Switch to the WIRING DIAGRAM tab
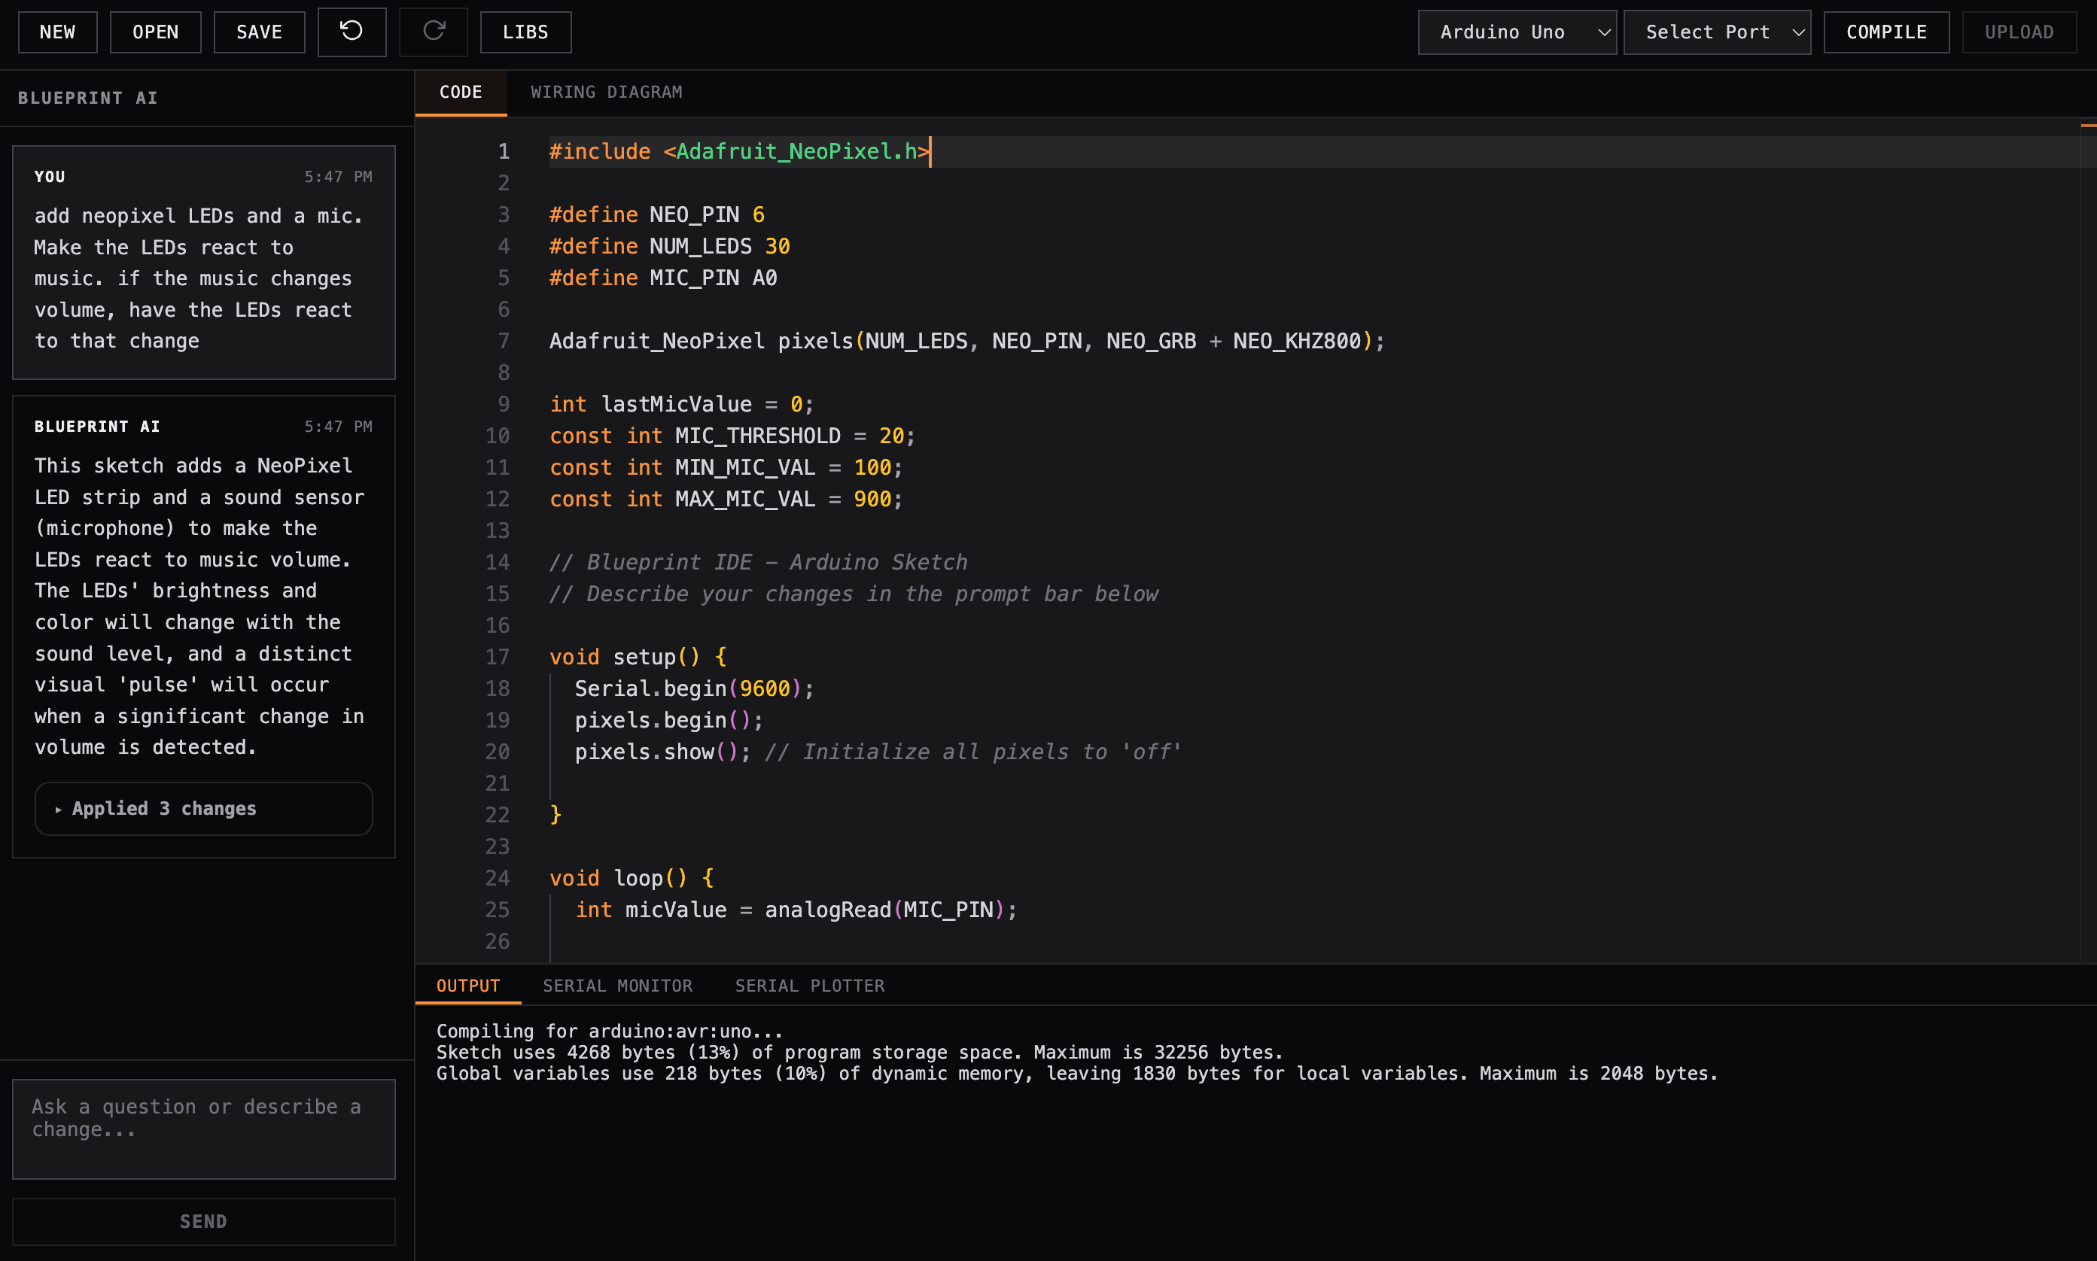2097x1261 pixels. click(606, 92)
